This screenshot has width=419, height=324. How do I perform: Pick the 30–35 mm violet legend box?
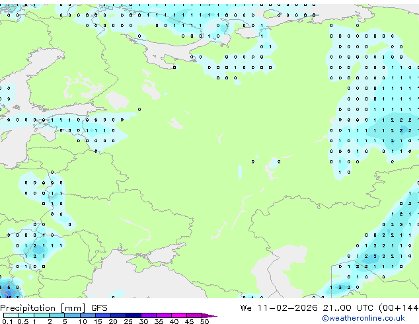click(x=149, y=315)
